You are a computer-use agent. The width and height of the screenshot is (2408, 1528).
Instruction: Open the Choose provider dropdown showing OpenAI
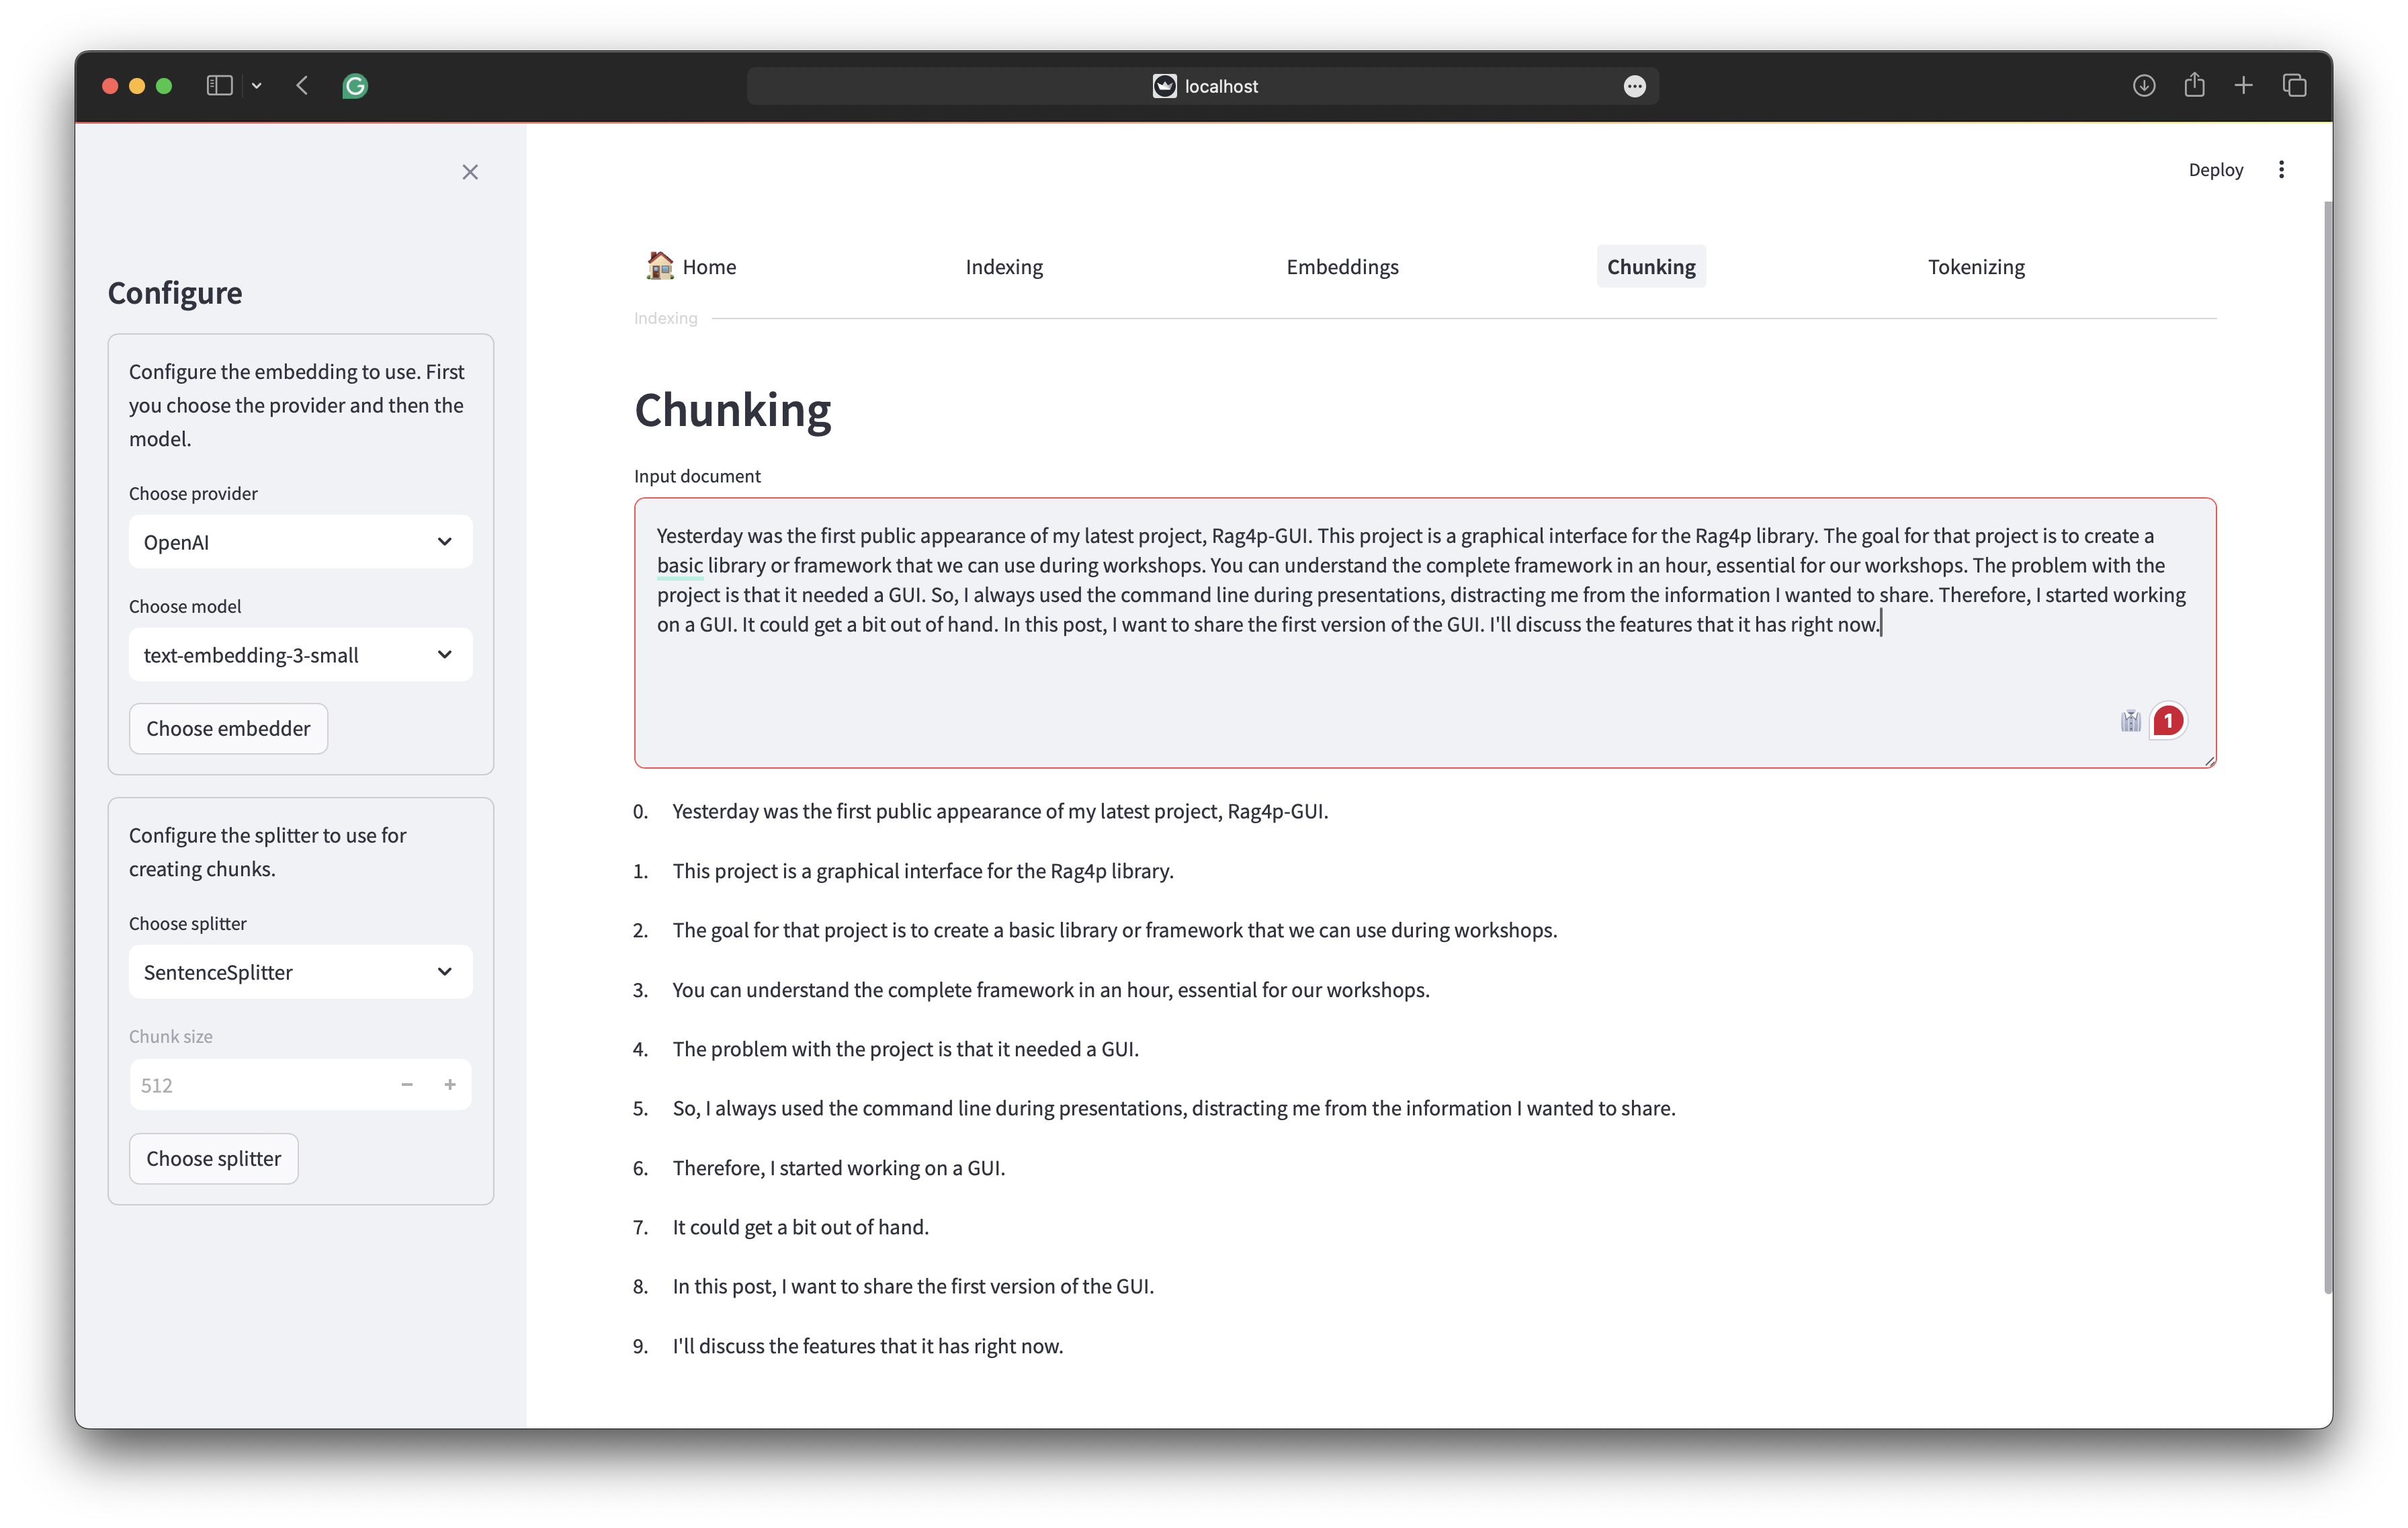(300, 542)
